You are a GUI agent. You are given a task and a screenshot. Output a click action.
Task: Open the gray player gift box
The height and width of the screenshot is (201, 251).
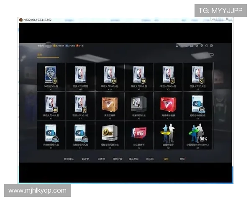(139, 106)
